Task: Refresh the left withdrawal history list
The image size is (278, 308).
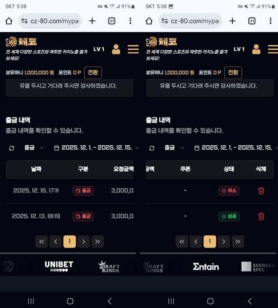Action: (12, 148)
